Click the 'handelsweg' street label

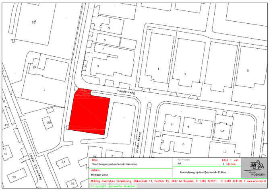(125, 92)
